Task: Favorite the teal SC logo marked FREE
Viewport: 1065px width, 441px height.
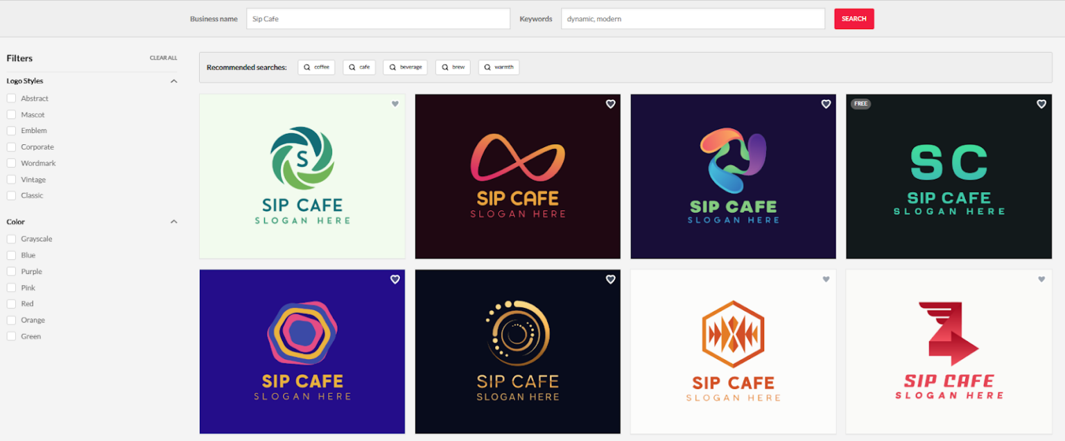Action: point(1041,103)
